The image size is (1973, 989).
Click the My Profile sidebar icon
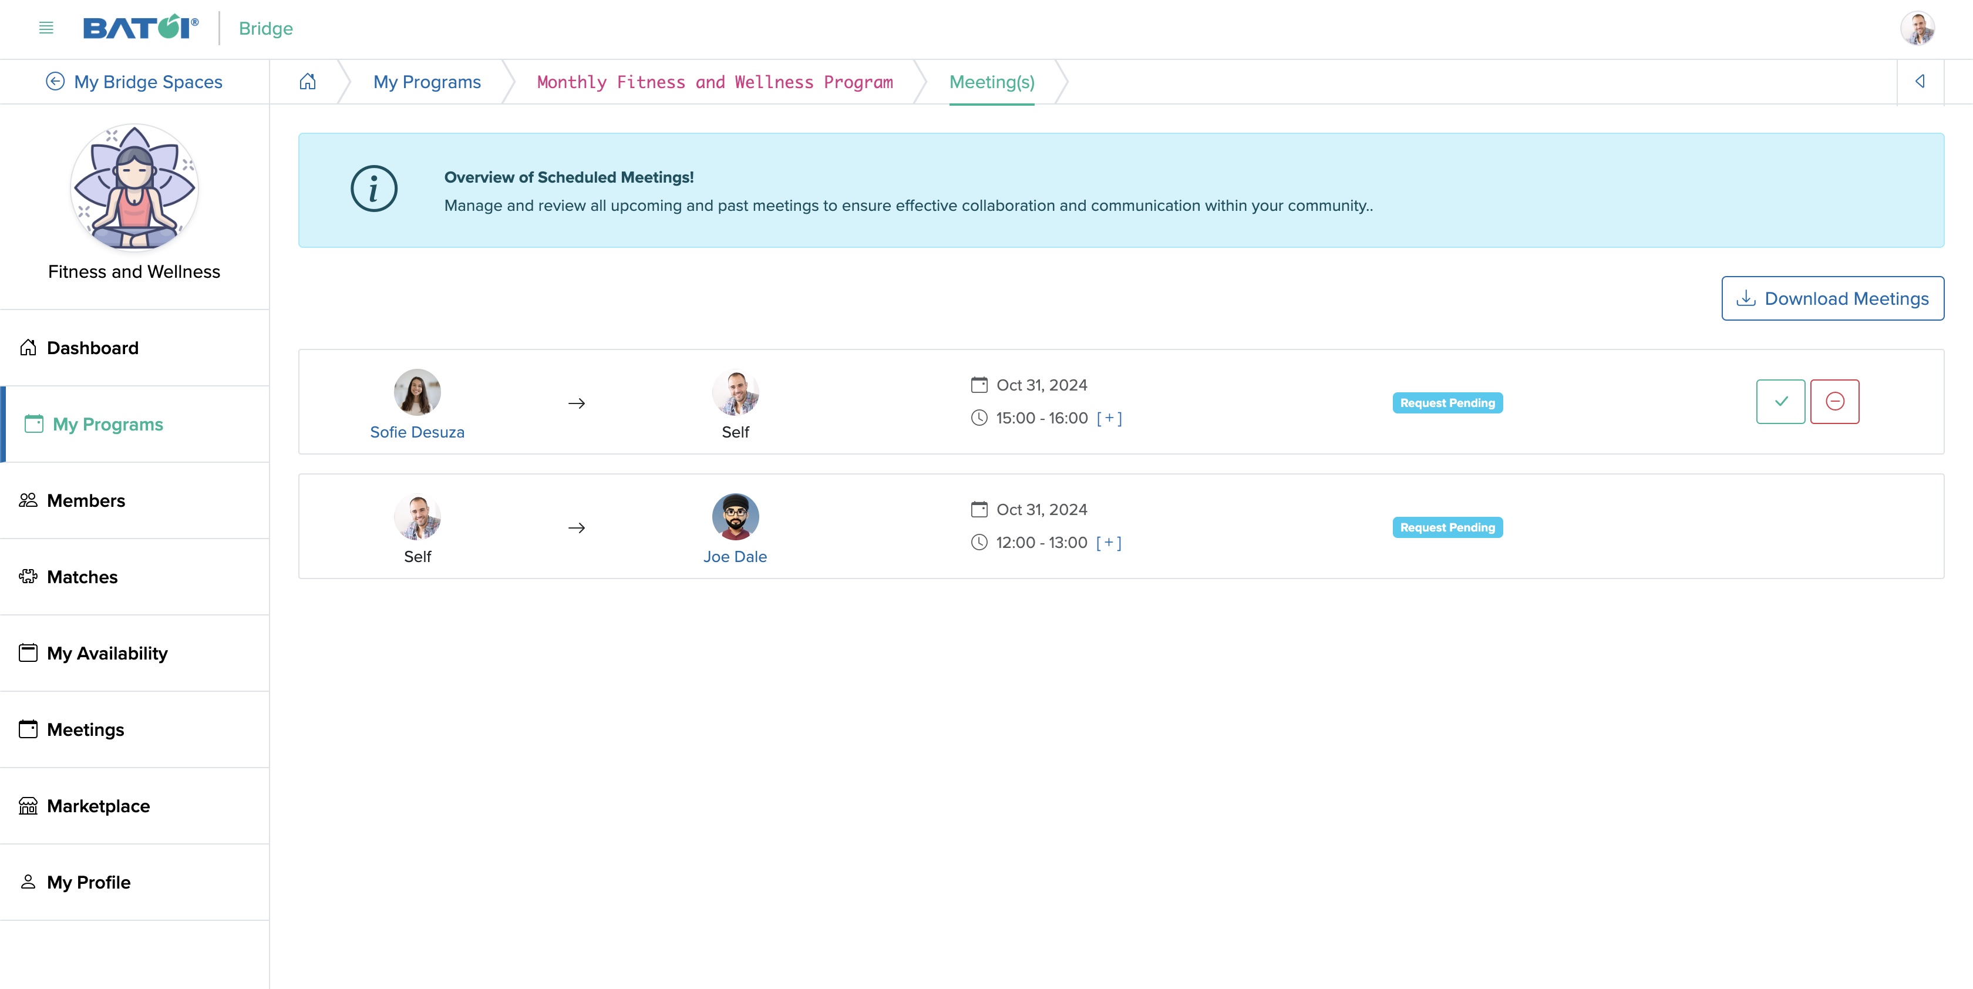coord(28,882)
